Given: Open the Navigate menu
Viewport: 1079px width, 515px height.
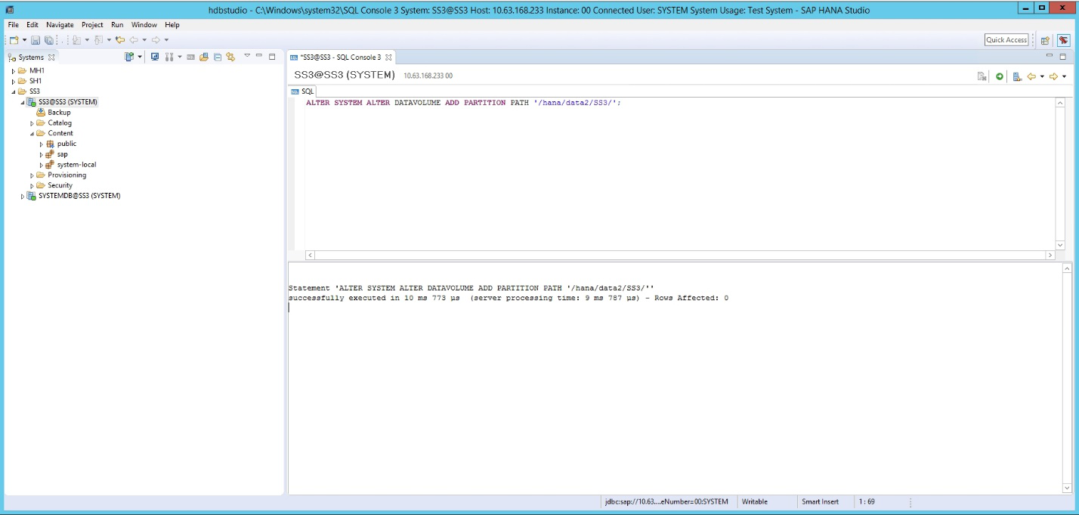Looking at the screenshot, I should point(60,25).
